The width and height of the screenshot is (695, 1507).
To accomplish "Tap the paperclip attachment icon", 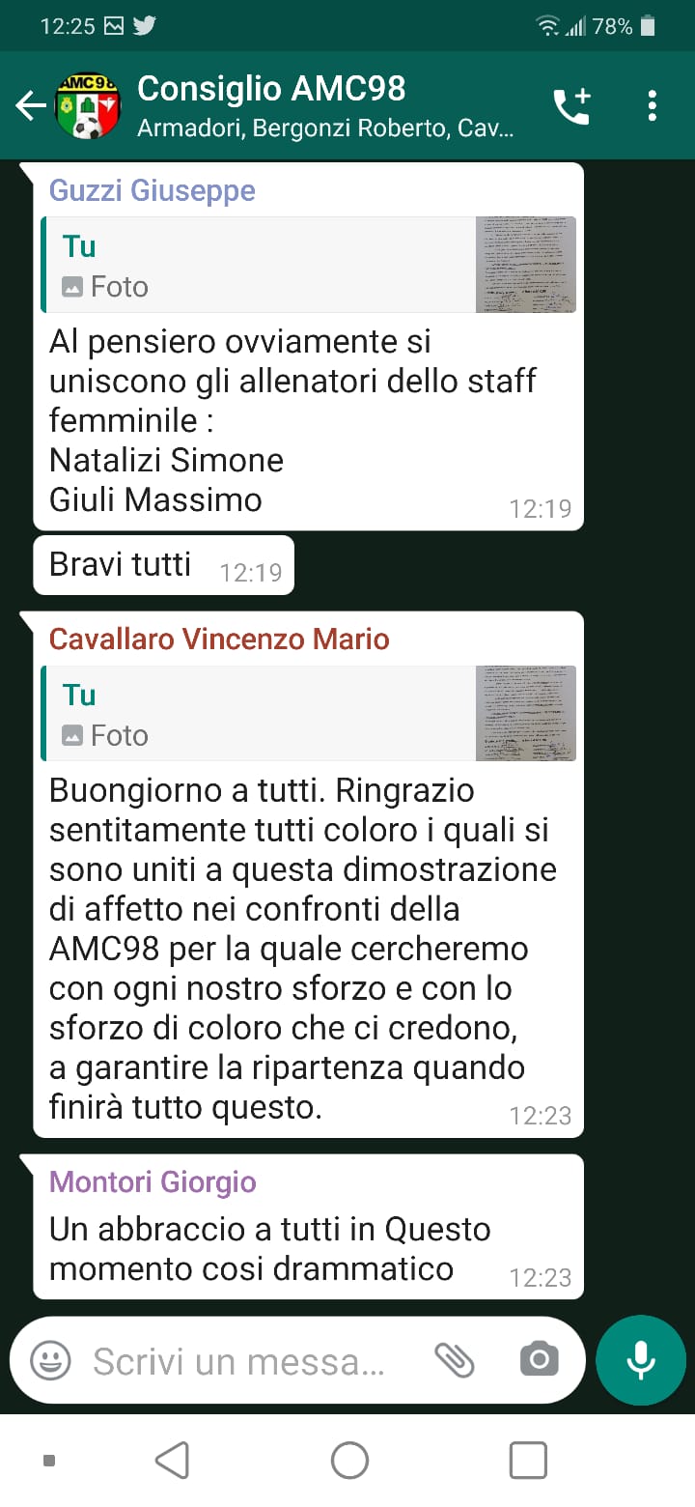I will pos(454,1360).
